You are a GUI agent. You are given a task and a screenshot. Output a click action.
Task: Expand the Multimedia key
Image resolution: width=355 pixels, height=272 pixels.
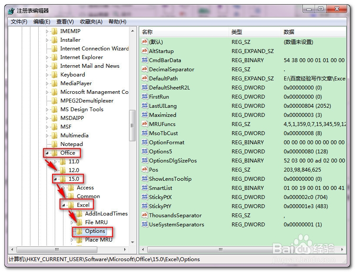47,136
